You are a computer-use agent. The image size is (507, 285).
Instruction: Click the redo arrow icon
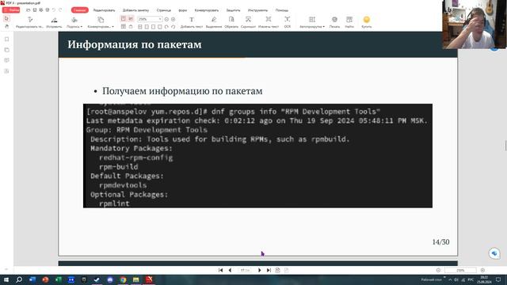coord(60,10)
